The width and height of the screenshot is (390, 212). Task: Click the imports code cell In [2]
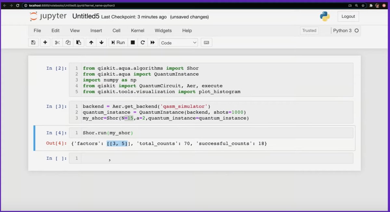(x=217, y=80)
